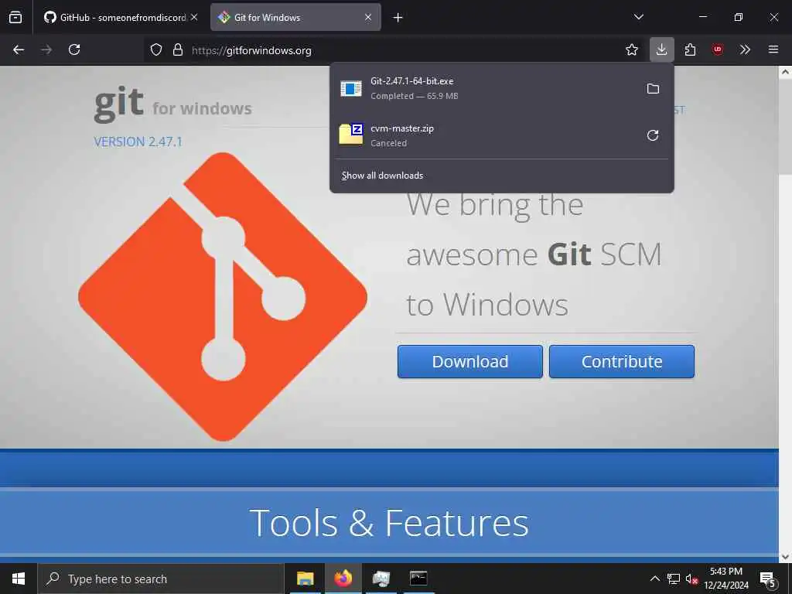The width and height of the screenshot is (792, 594).
Task: Click the orange Git diamond logo
Action: pos(223,296)
